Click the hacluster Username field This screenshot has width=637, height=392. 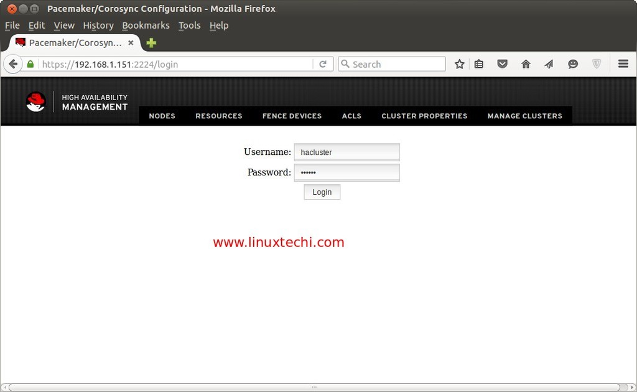[346, 151]
